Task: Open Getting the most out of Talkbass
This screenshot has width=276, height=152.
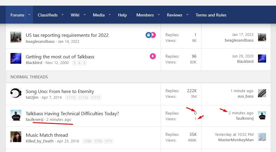Action: (x=60, y=57)
